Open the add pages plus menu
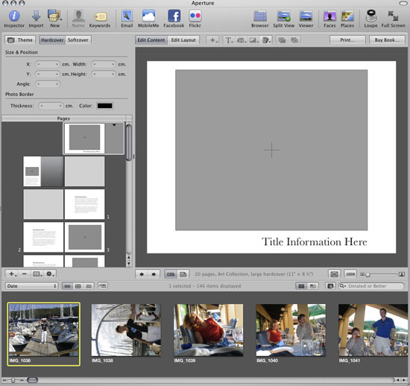Viewport: 410px width, 386px height. 12,274
